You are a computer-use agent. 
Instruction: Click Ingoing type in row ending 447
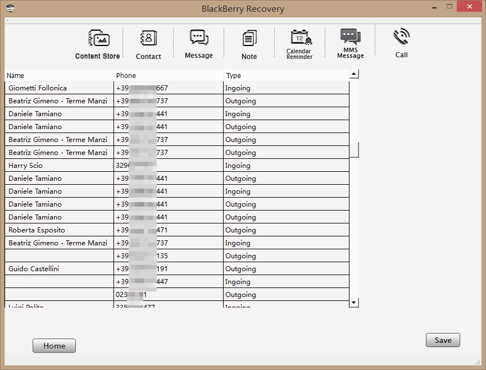coord(287,282)
